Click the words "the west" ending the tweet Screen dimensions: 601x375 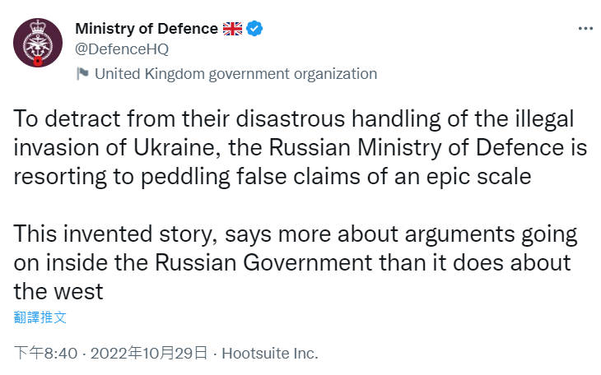coord(58,290)
